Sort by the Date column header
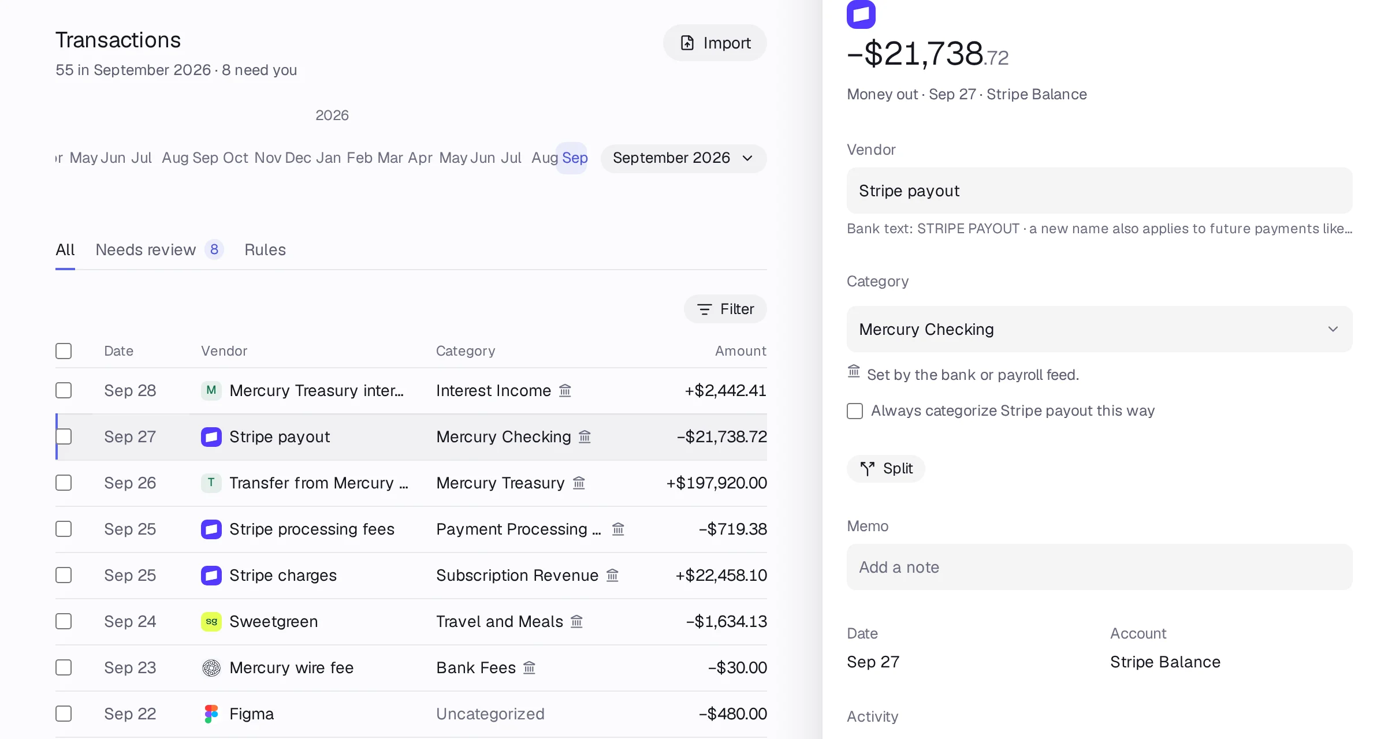The image size is (1377, 739). (118, 351)
